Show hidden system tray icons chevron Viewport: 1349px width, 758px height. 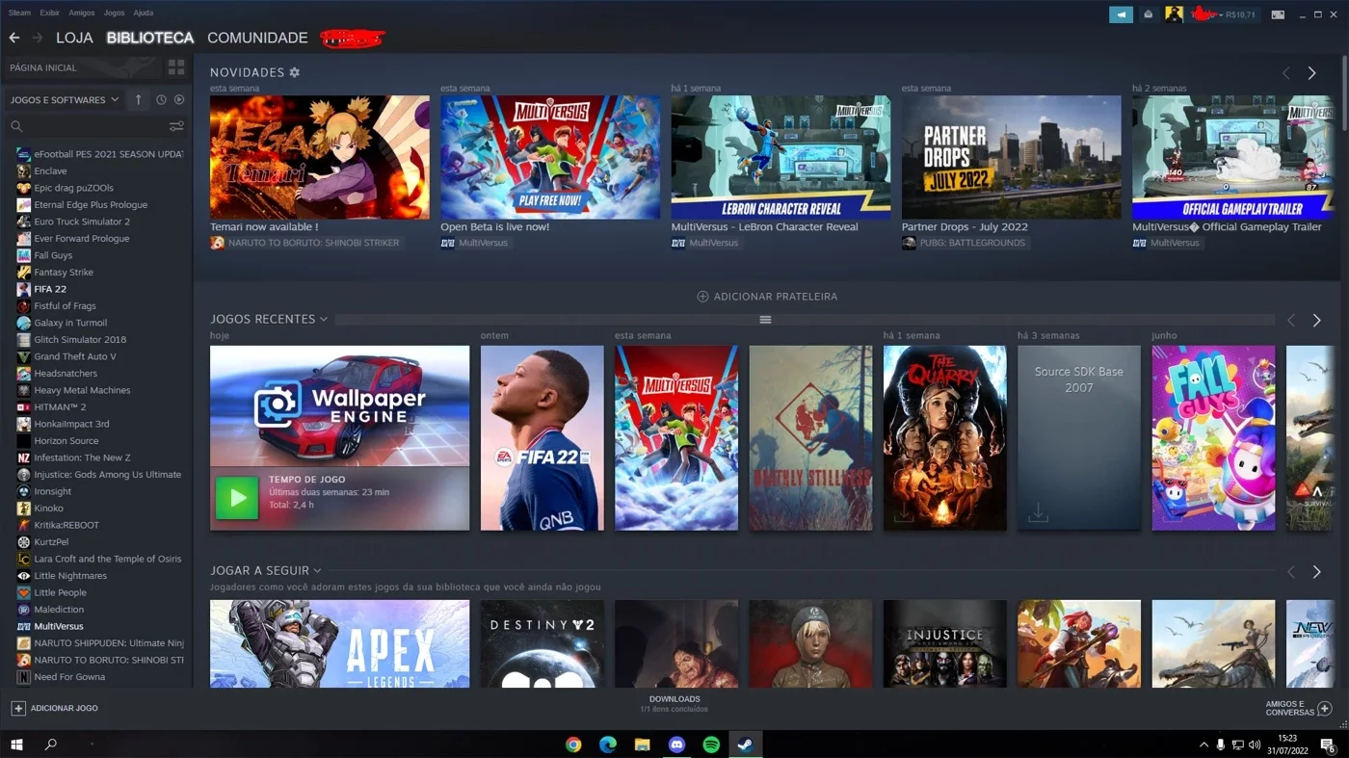tap(1204, 745)
